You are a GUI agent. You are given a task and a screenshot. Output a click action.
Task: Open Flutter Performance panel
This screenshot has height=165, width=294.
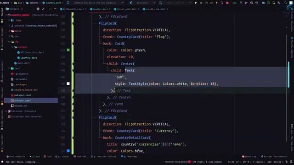274,157
